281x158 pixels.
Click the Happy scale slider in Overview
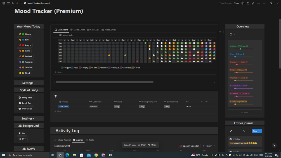click(241, 49)
